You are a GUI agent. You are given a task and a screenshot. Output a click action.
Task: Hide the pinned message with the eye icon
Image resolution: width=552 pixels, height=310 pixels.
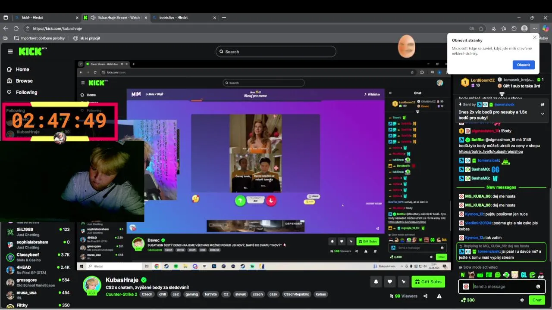543,105
